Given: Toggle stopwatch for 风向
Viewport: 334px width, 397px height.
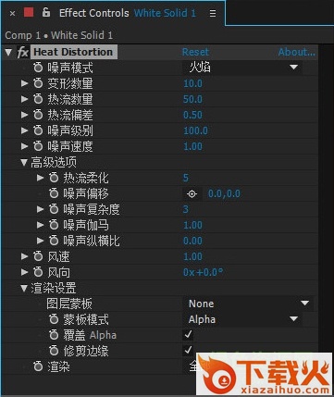Looking at the screenshot, I should click(x=38, y=272).
